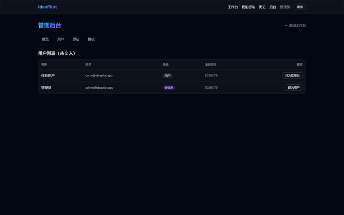Image resolution: width=344 pixels, height=215 pixels.
Task: Select 后台 in the top navigation
Action: [x=273, y=7]
